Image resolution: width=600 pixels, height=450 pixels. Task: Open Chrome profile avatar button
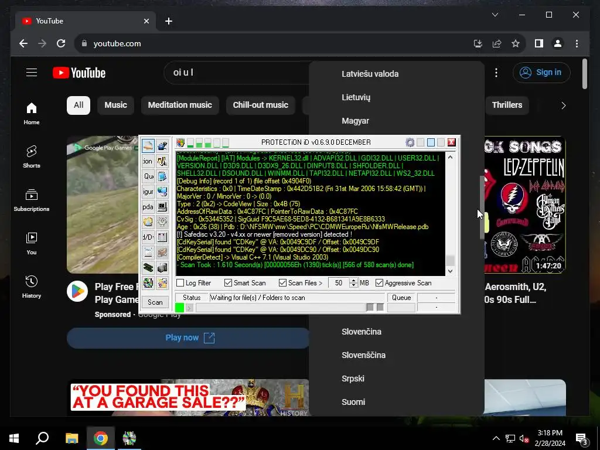[x=558, y=43]
